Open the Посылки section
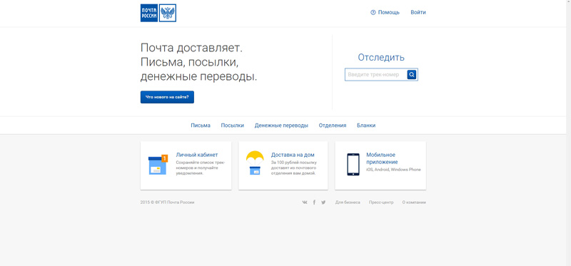 click(x=233, y=126)
